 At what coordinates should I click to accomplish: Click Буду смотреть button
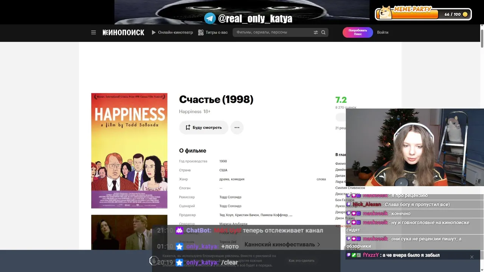tap(203, 128)
